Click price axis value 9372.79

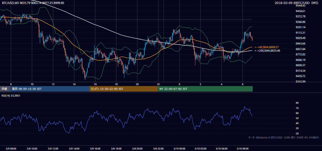coord(300,16)
